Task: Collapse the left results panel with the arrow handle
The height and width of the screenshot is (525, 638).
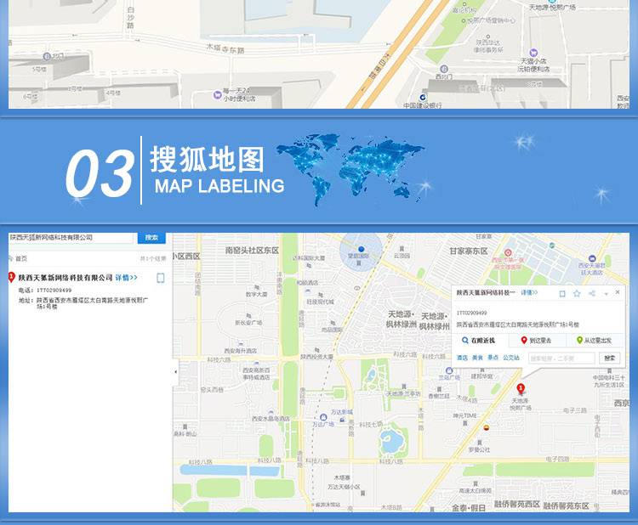Action: 175,371
